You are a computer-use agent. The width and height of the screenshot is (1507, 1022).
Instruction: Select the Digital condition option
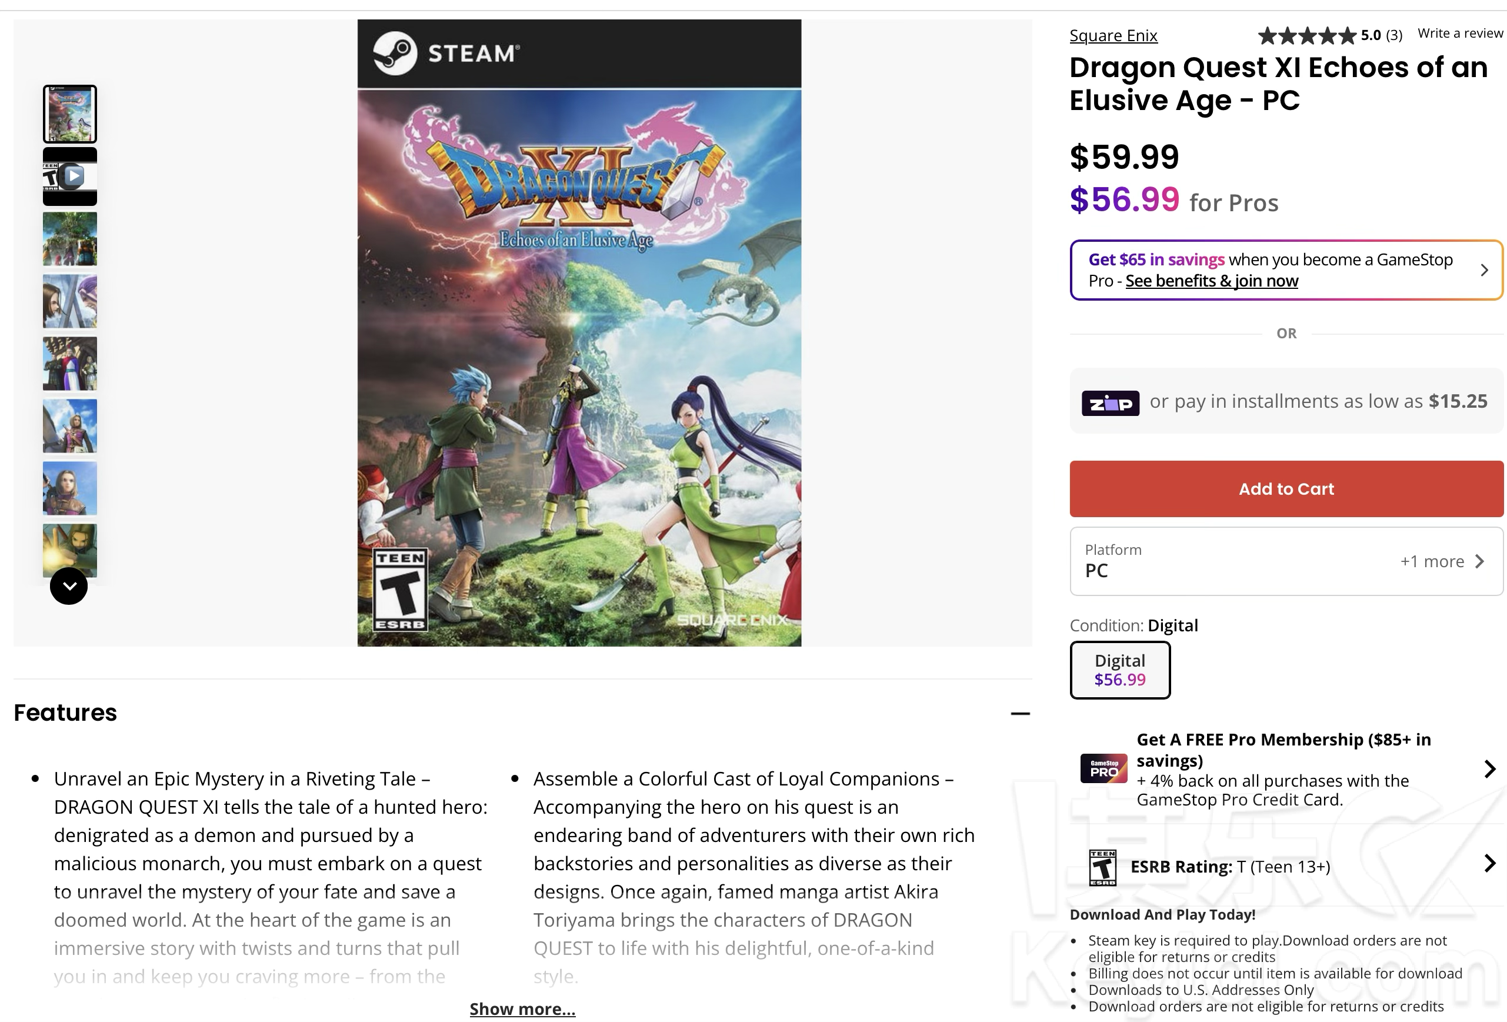(x=1120, y=670)
